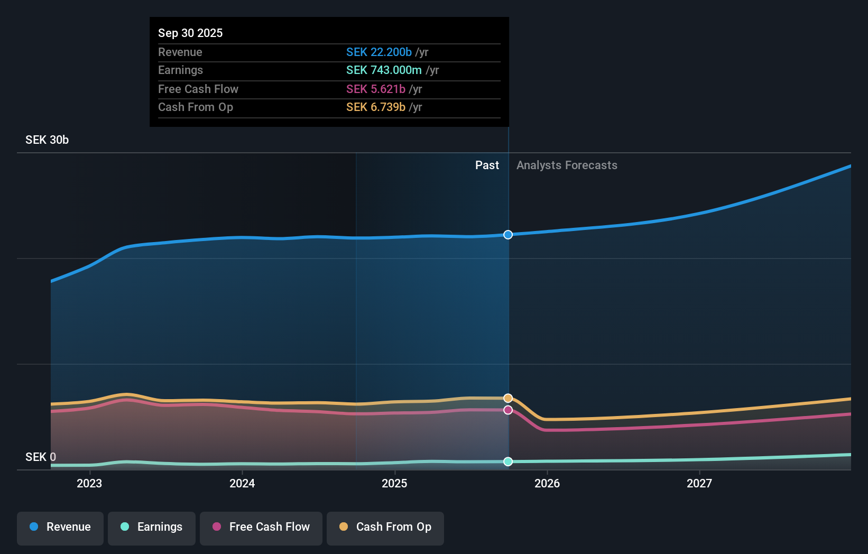868x554 pixels.
Task: Click the orange Cash From Op legend dot
Action: click(344, 527)
